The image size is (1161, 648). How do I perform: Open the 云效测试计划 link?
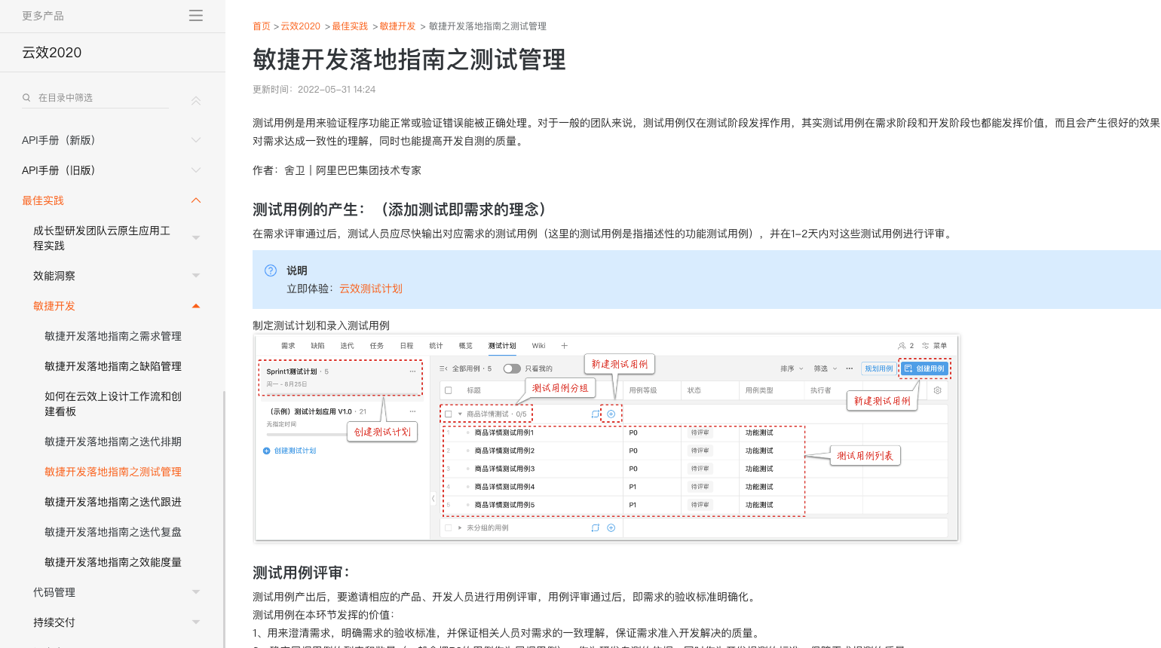[371, 289]
